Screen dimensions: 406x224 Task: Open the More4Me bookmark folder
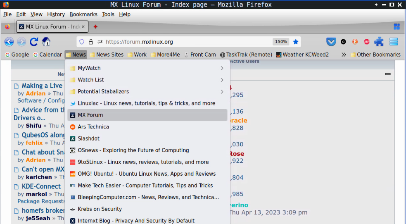(x=165, y=55)
